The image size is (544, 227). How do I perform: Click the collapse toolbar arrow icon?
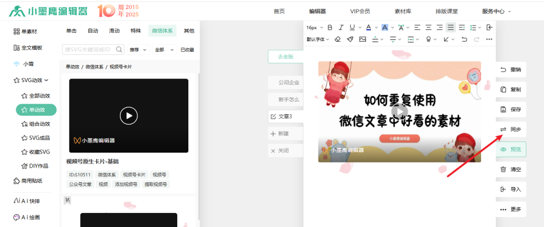coord(489,27)
